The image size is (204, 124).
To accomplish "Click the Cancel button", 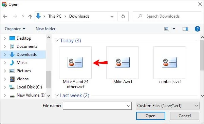I will click(x=185, y=116).
